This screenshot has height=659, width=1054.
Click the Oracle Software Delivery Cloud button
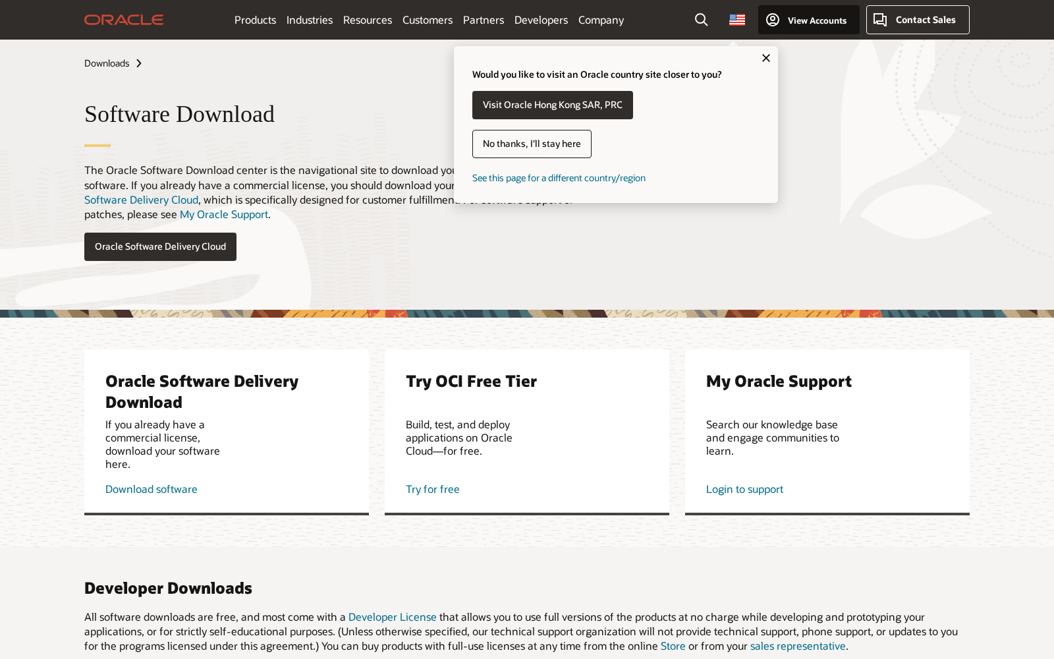(160, 246)
